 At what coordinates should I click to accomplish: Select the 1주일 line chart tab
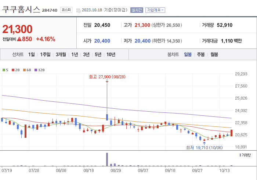[x=45, y=54]
